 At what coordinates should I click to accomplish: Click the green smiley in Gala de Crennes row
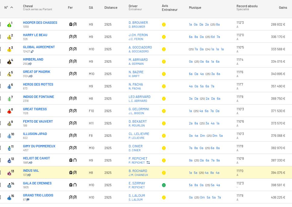pos(164,185)
